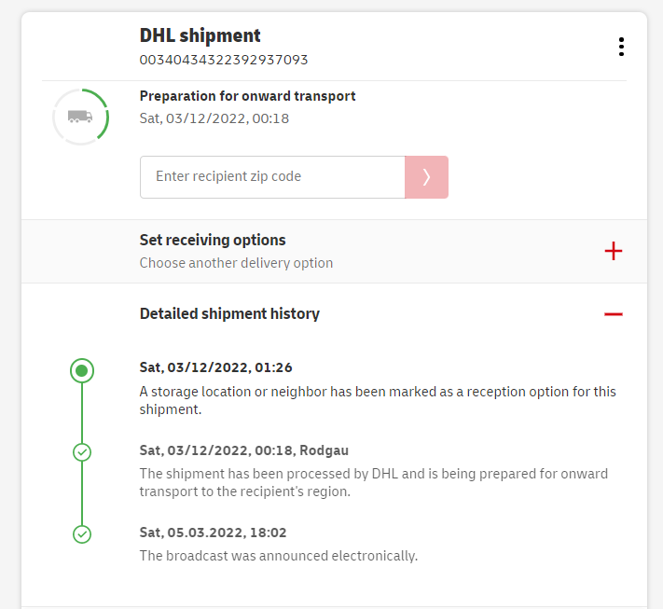663x609 pixels.
Task: Click the 01:26 history entry timestamp
Action: 215,368
